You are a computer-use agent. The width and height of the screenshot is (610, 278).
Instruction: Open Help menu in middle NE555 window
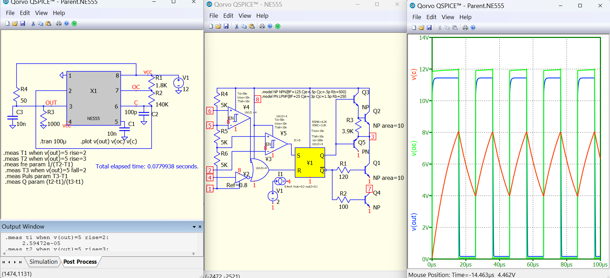pyautogui.click(x=262, y=16)
